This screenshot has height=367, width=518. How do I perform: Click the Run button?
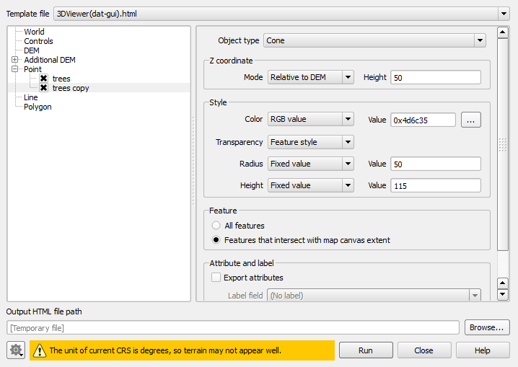(366, 350)
